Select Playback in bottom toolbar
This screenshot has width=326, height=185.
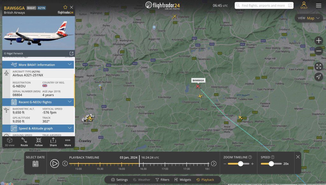coord(205,180)
